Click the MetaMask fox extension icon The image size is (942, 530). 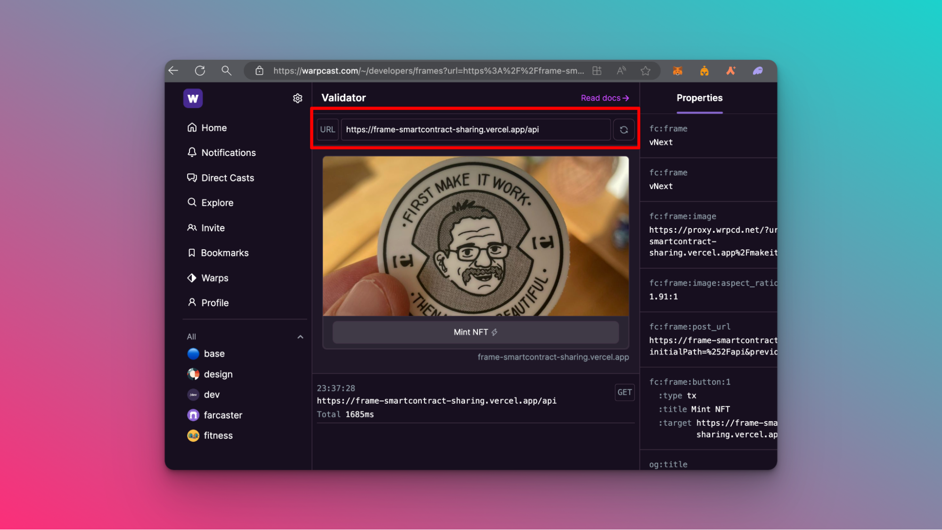click(x=677, y=70)
